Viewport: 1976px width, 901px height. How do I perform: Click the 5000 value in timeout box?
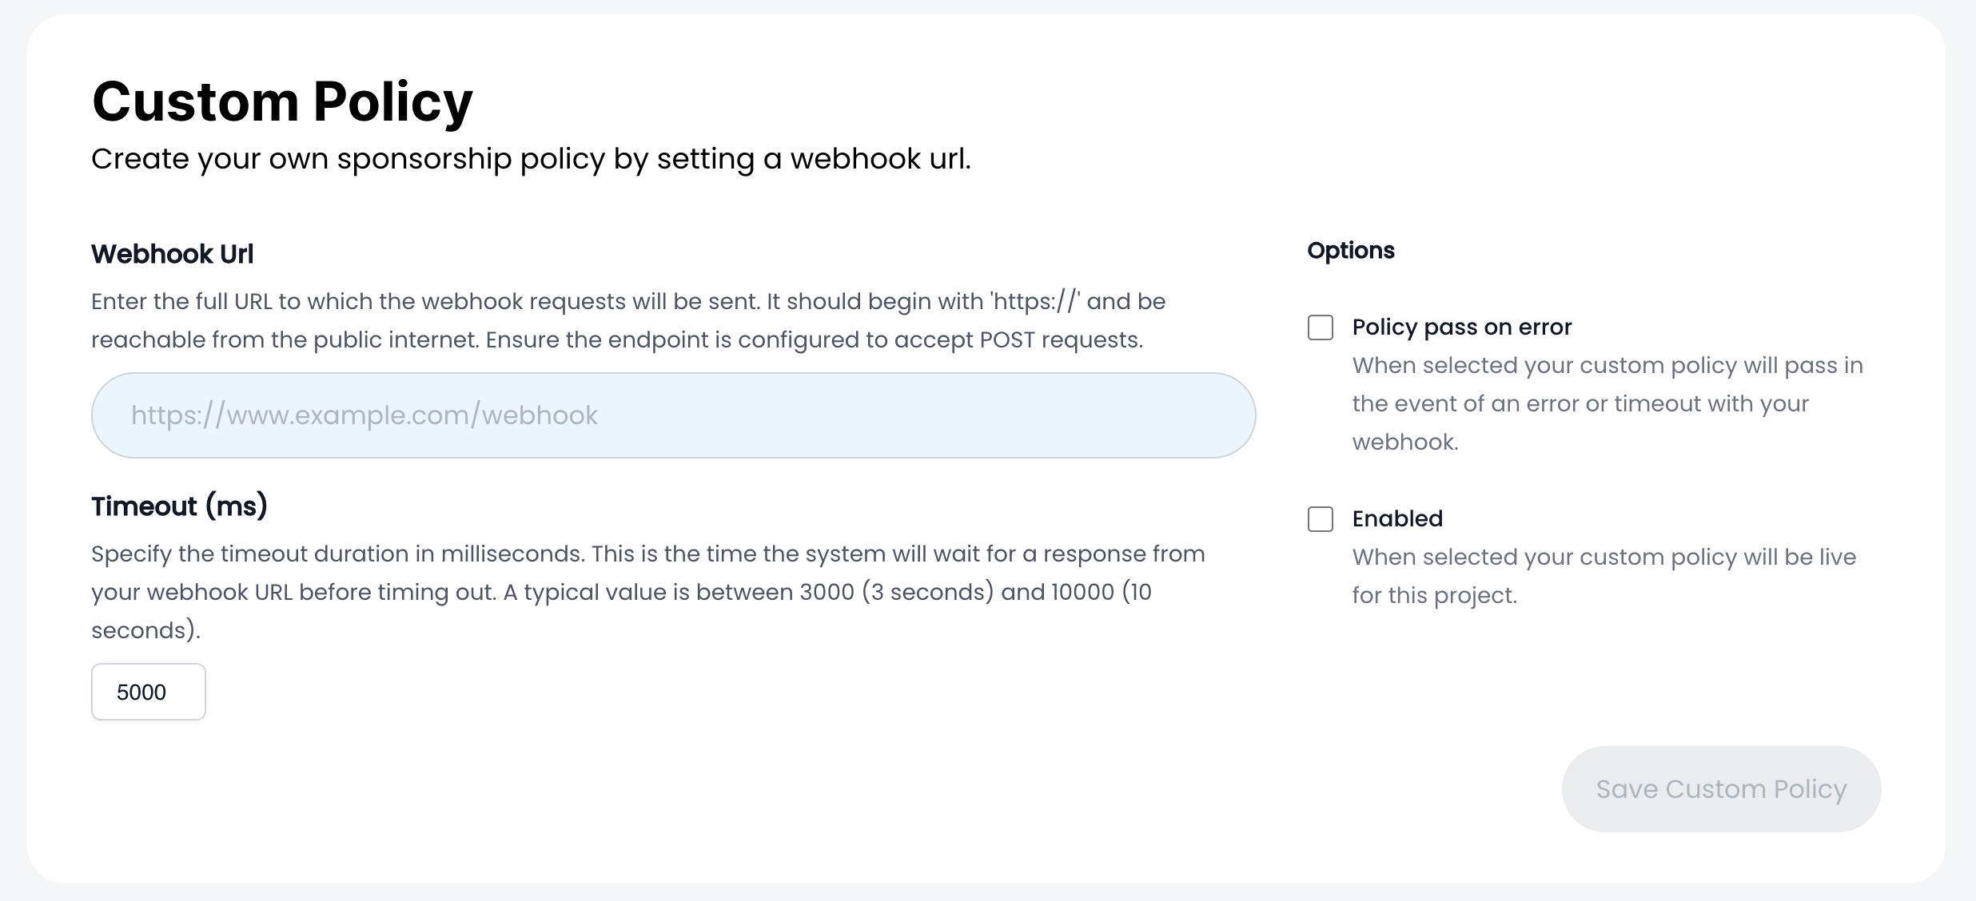[x=141, y=693]
